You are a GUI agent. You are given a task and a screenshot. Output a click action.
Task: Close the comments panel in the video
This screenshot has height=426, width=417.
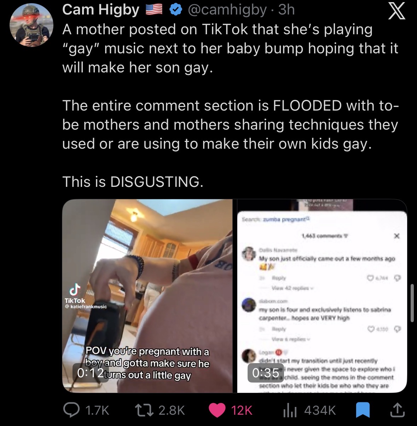(397, 236)
